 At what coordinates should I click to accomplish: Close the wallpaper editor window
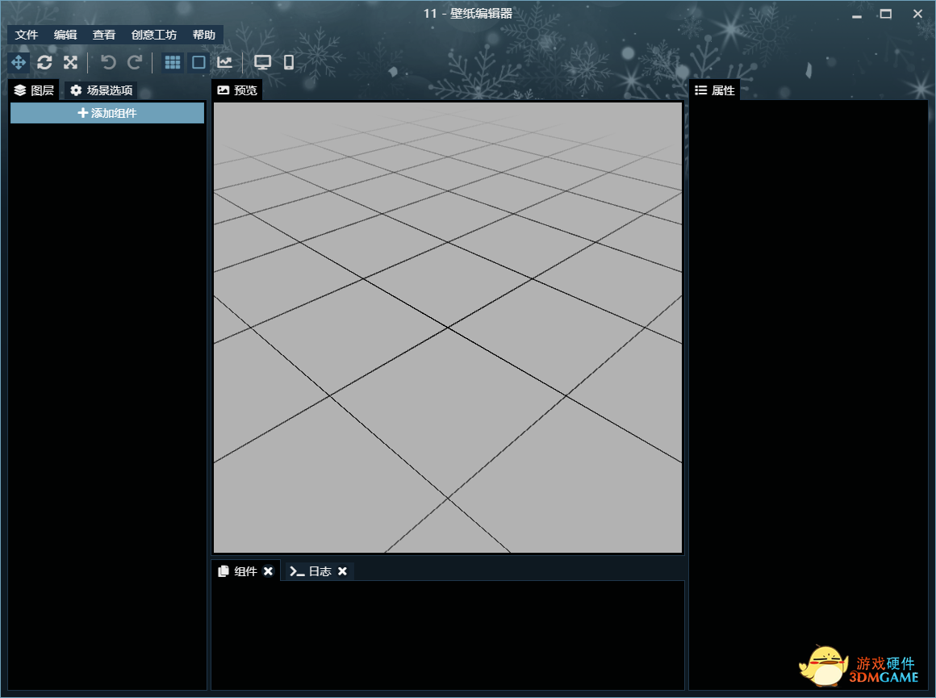pos(917,14)
